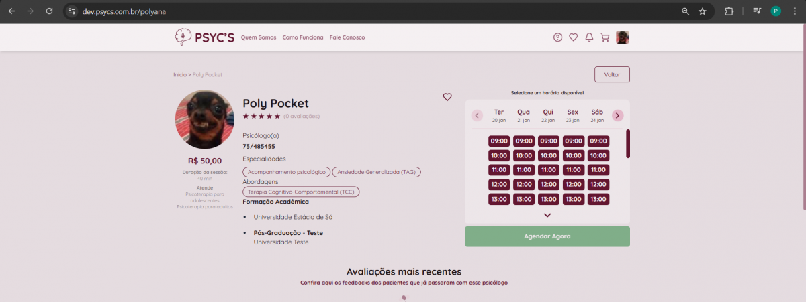Screen dimensions: 806x302
Task: Open favorites heart icon in header
Action: (x=573, y=37)
